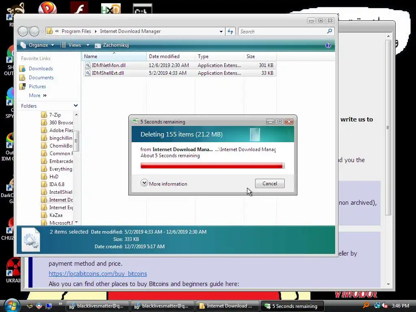Click the search magnifier icon
Viewport: 416px width, 312px height.
click(x=329, y=31)
